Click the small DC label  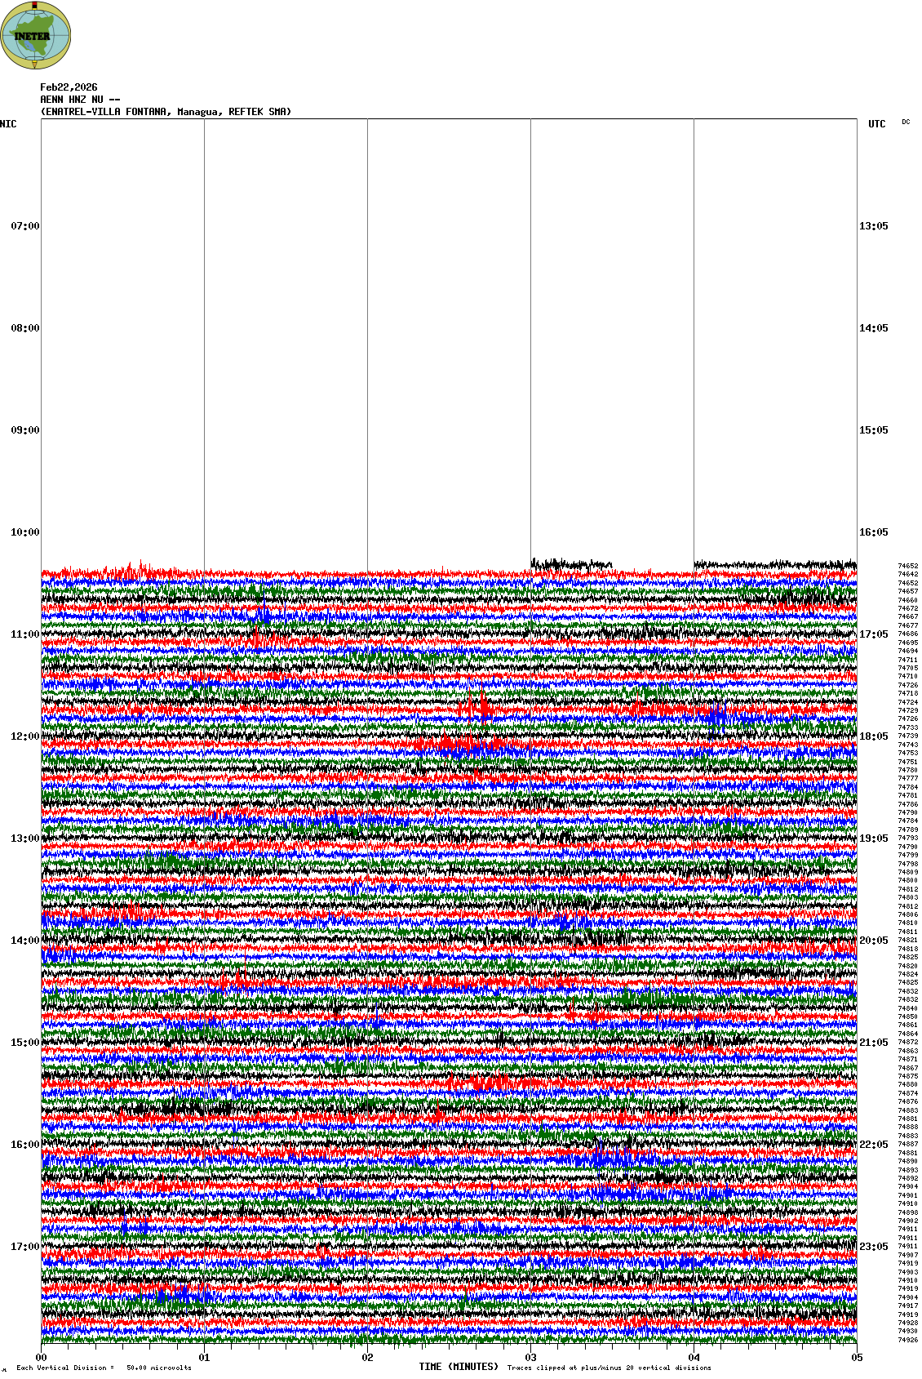tap(906, 122)
